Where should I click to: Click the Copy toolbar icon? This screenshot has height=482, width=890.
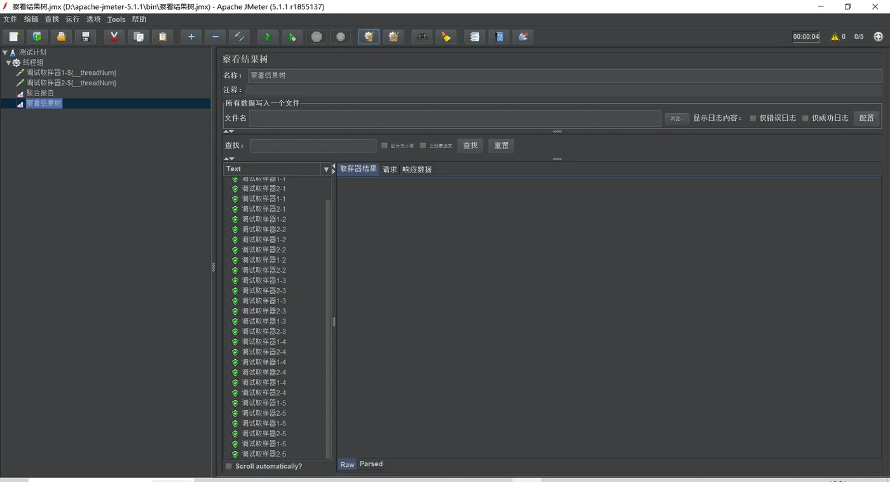[139, 37]
